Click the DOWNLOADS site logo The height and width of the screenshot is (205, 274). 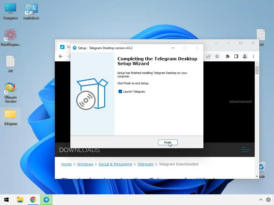point(79,150)
